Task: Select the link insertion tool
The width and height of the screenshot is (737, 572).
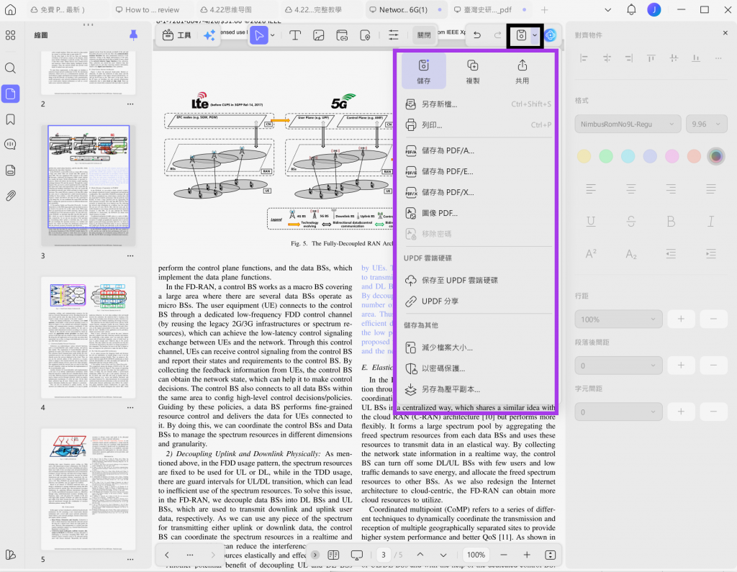Action: [x=342, y=35]
